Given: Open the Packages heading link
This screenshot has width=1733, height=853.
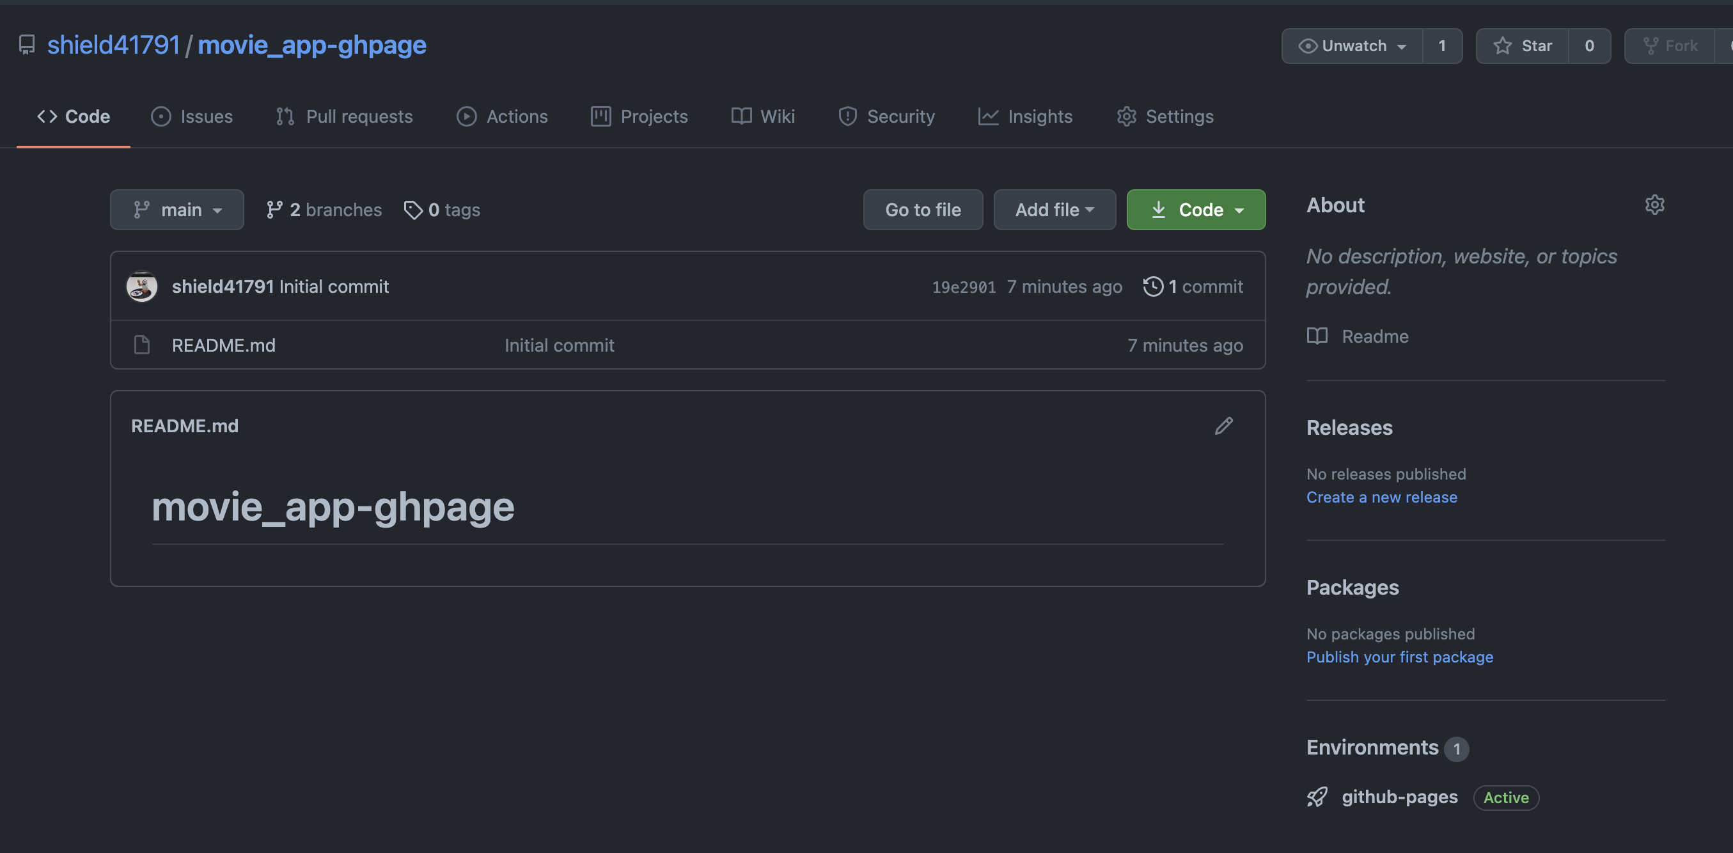Looking at the screenshot, I should click(1353, 587).
